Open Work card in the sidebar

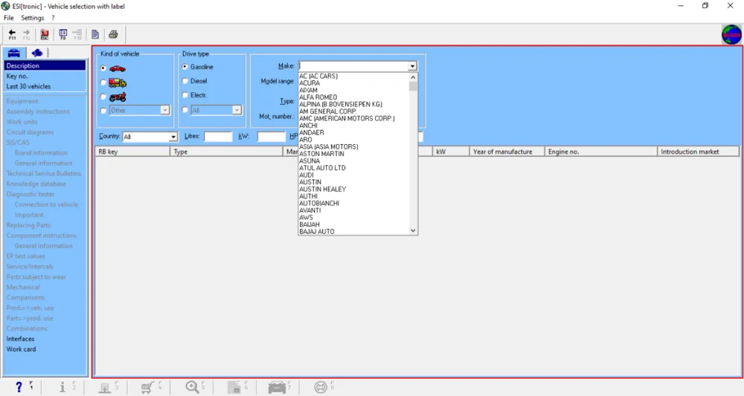pos(21,350)
